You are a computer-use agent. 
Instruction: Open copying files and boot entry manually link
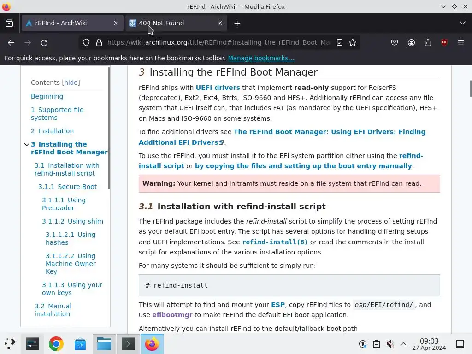pyautogui.click(x=303, y=166)
